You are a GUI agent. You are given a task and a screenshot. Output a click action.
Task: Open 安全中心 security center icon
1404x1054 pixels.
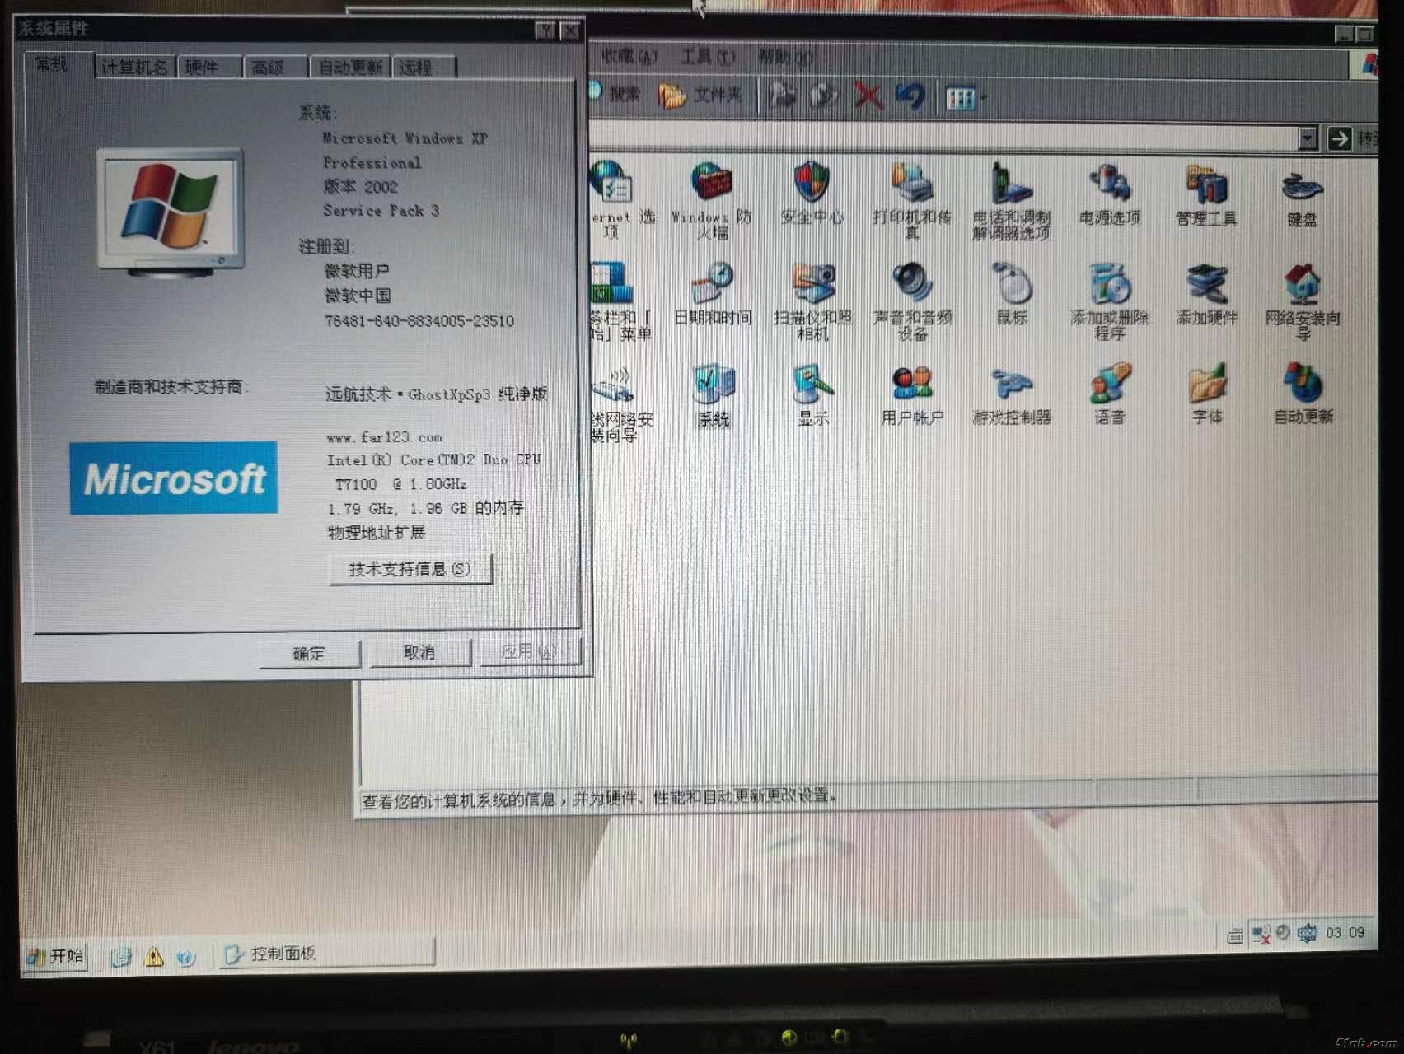(812, 194)
